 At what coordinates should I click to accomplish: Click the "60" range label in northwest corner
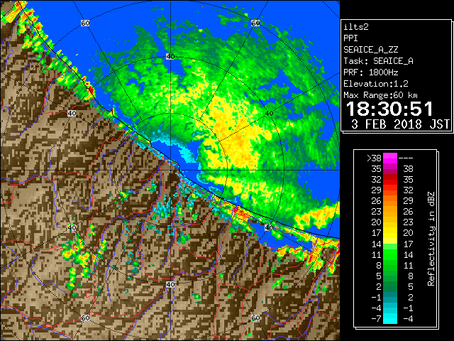(85, 23)
